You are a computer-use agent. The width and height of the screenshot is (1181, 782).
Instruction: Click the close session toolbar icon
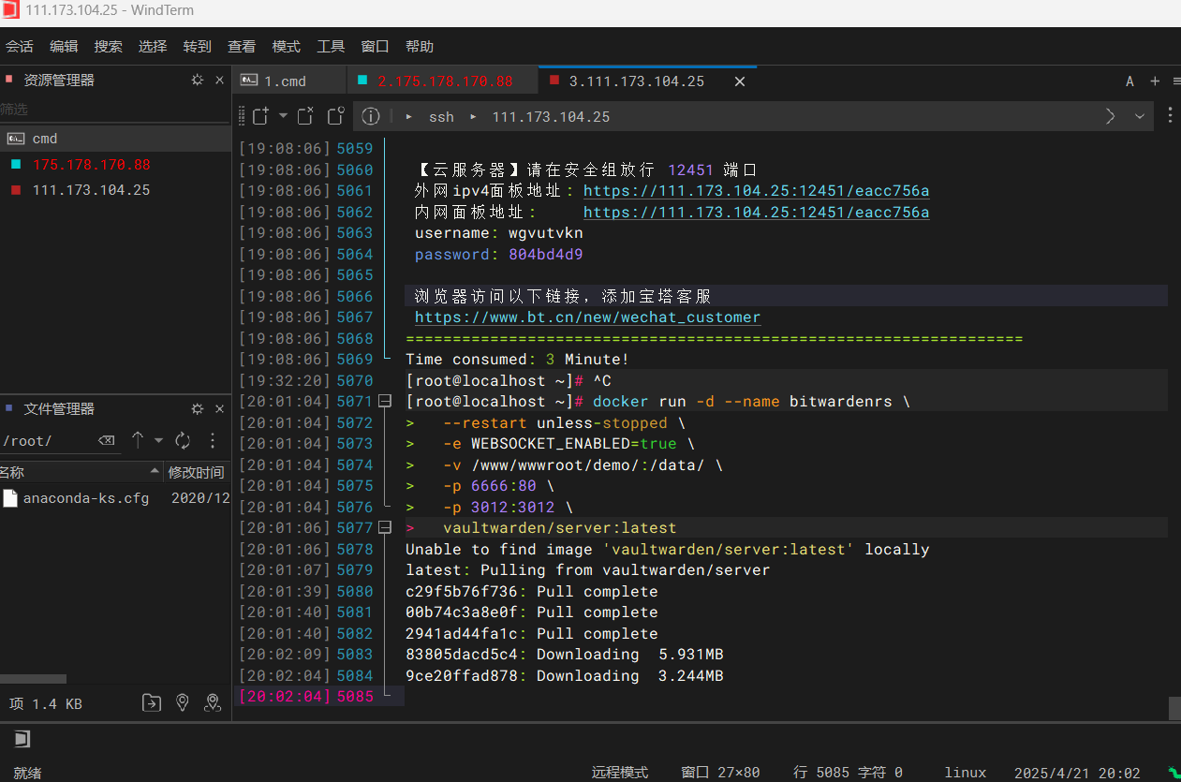(x=305, y=116)
